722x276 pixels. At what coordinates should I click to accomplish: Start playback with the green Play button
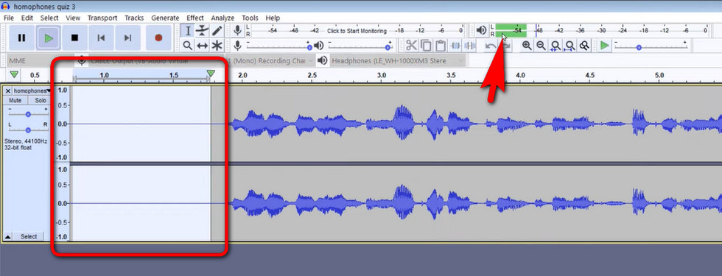[x=49, y=38]
